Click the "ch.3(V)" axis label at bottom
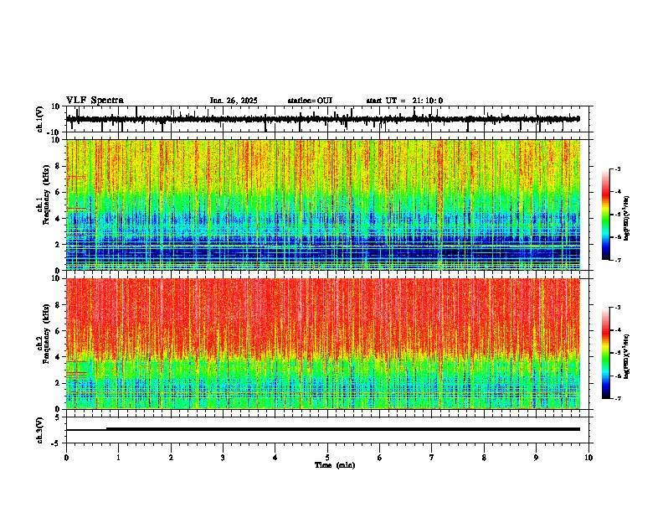Screen dimensions: 663x513 pyautogui.click(x=40, y=430)
